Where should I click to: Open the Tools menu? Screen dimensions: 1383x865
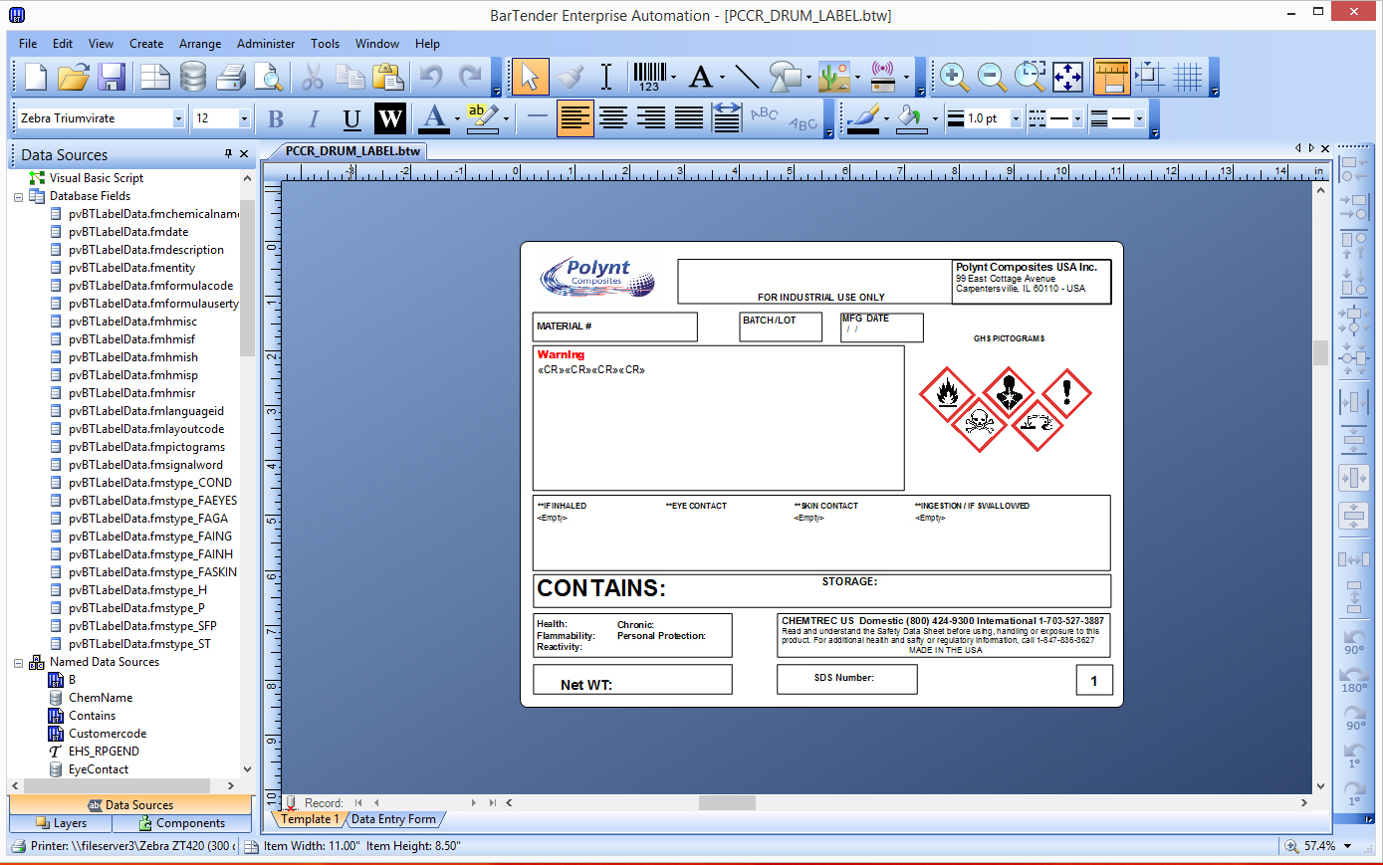pos(325,44)
